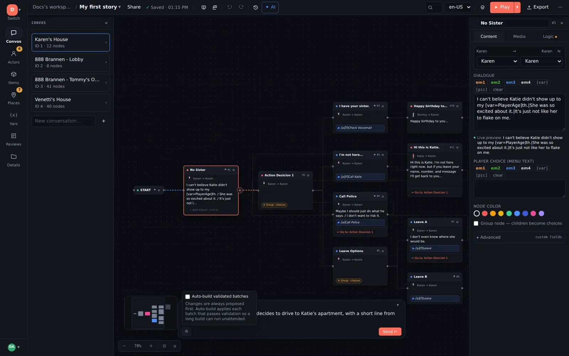
Task: Open the listener Karen dropdown
Action: tap(541, 61)
